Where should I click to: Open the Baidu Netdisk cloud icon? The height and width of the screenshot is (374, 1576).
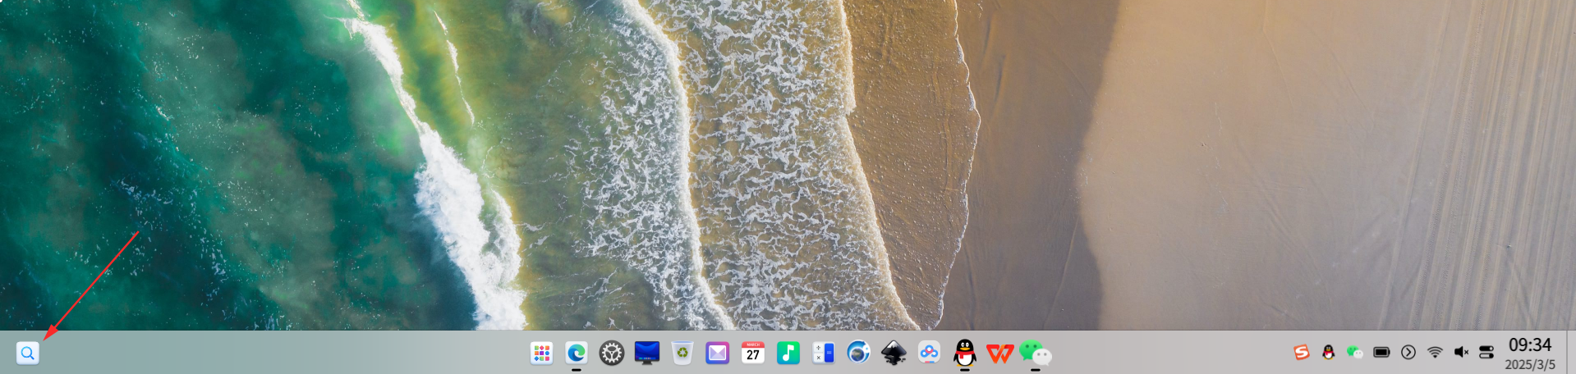930,353
